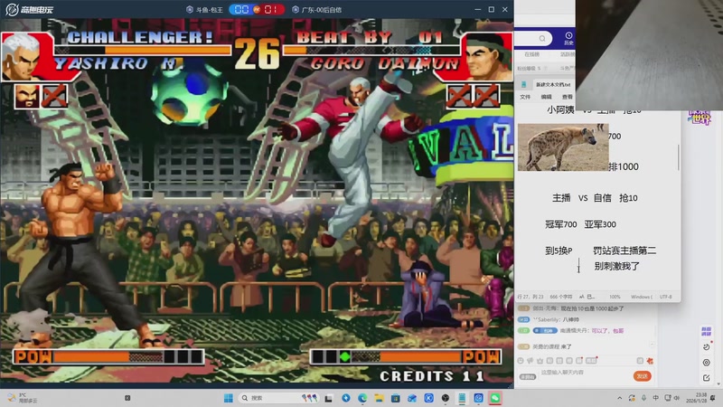Switch to the 在线榜 ranking tab
The height and width of the screenshot is (407, 723).
[x=531, y=54]
